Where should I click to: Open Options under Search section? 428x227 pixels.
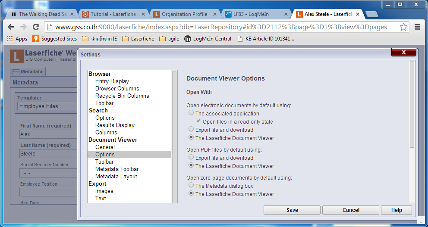pos(105,118)
